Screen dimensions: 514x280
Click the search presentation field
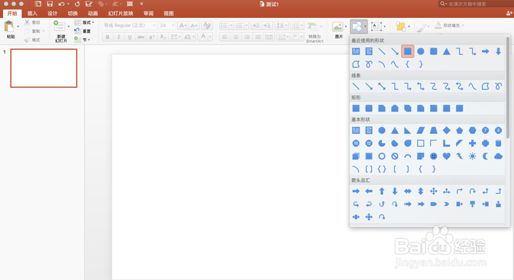click(x=475, y=4)
